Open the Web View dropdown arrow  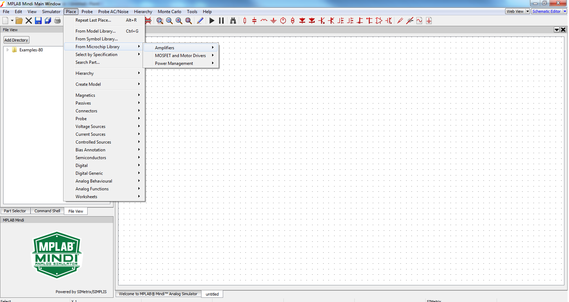click(527, 11)
